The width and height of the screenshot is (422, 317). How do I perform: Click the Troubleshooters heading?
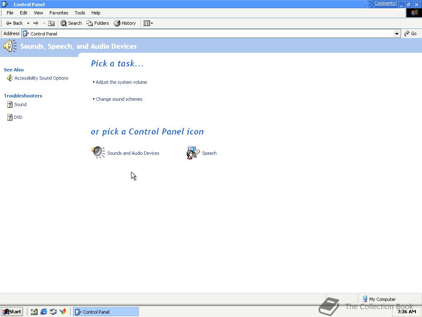[23, 96]
